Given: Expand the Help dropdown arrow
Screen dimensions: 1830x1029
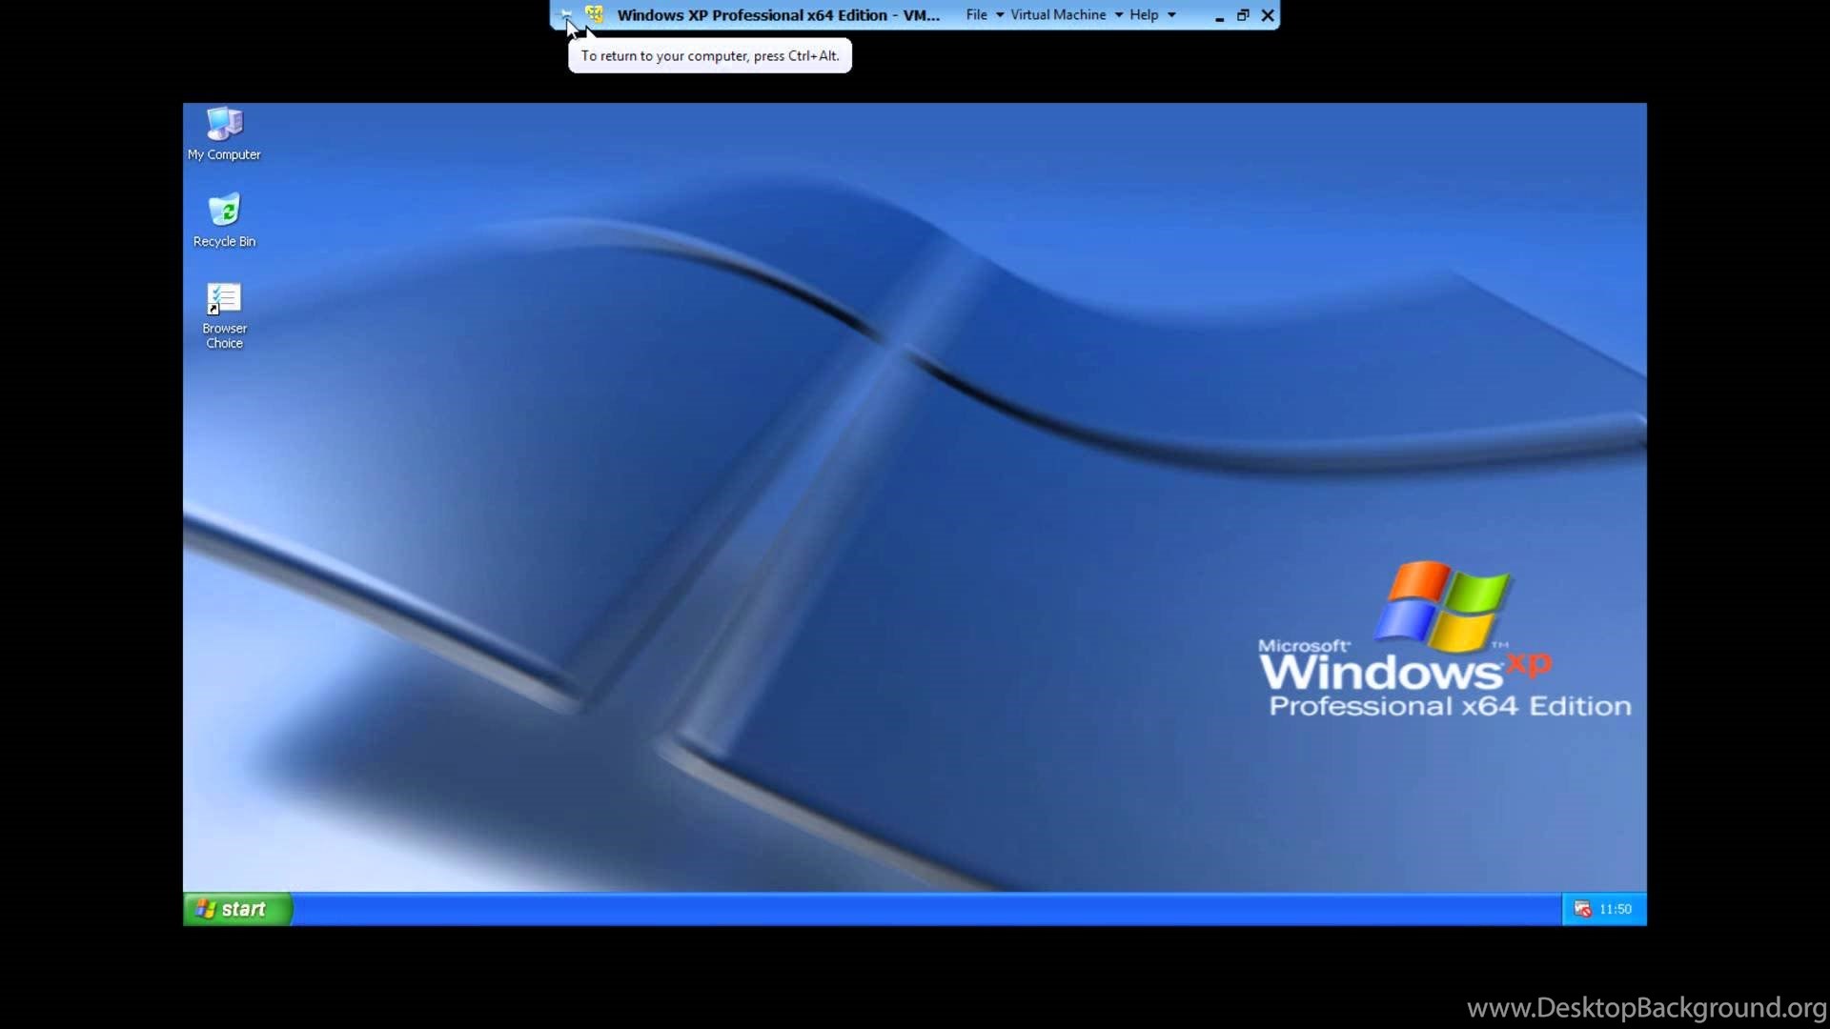Looking at the screenshot, I should pos(1171,15).
